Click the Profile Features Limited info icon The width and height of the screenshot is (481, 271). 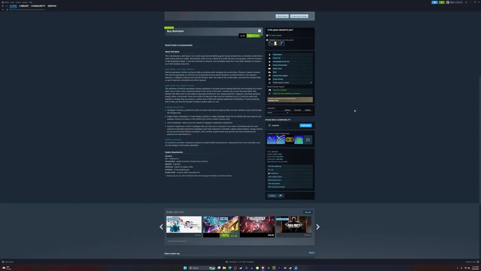269,82
